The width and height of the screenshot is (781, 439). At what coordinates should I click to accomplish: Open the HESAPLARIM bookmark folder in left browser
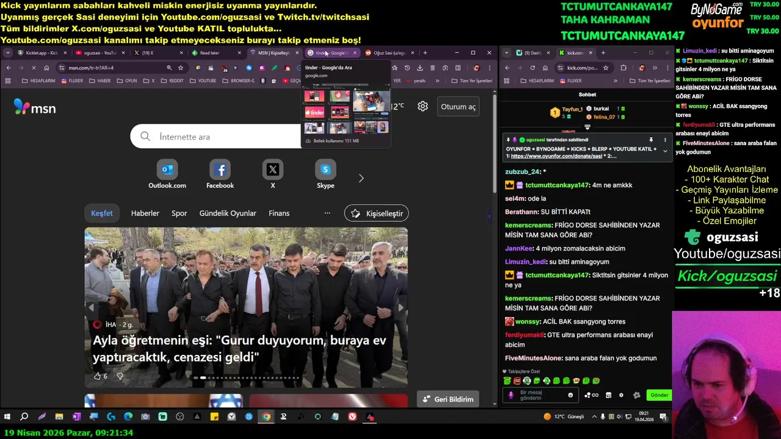38,80
